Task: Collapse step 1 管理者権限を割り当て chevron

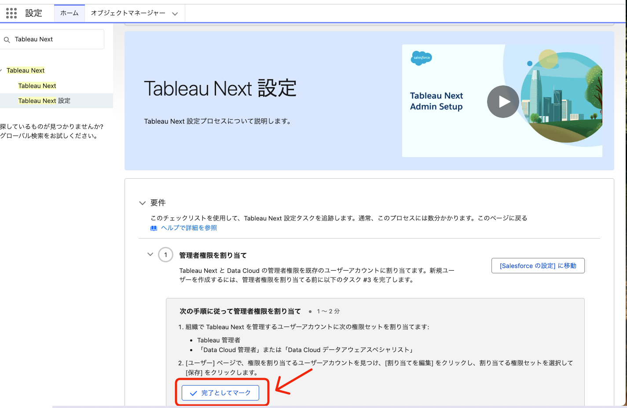Action: [x=150, y=254]
